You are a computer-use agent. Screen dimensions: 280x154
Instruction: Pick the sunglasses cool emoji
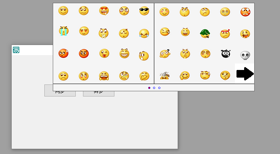[x=144, y=11]
